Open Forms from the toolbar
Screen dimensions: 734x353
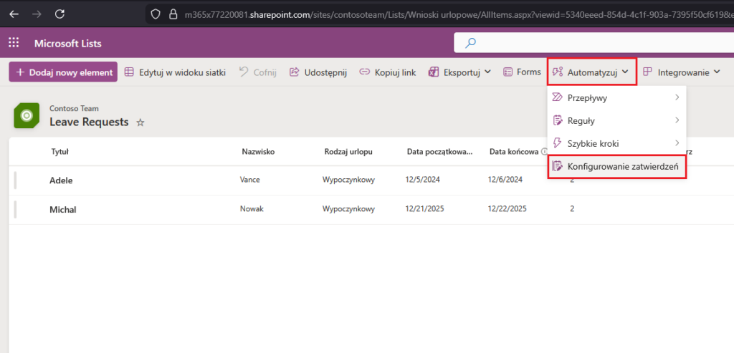point(522,72)
